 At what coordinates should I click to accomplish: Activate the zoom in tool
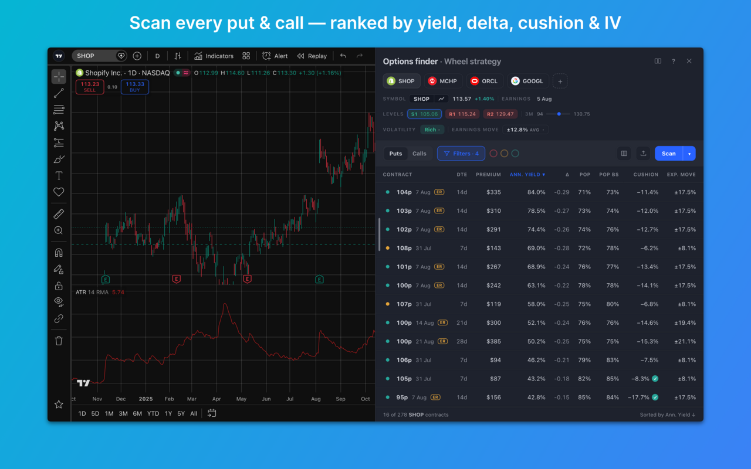click(59, 230)
